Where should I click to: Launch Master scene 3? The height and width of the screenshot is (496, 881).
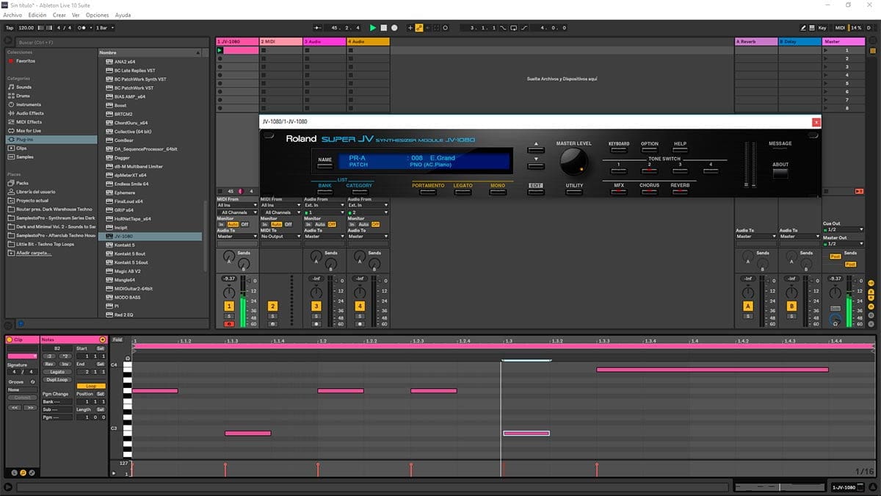click(x=827, y=67)
